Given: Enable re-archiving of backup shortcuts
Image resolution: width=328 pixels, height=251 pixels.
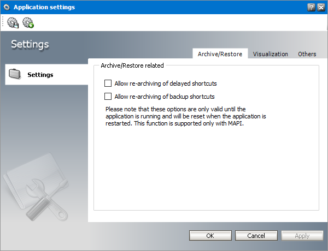Looking at the screenshot, I should click(108, 97).
